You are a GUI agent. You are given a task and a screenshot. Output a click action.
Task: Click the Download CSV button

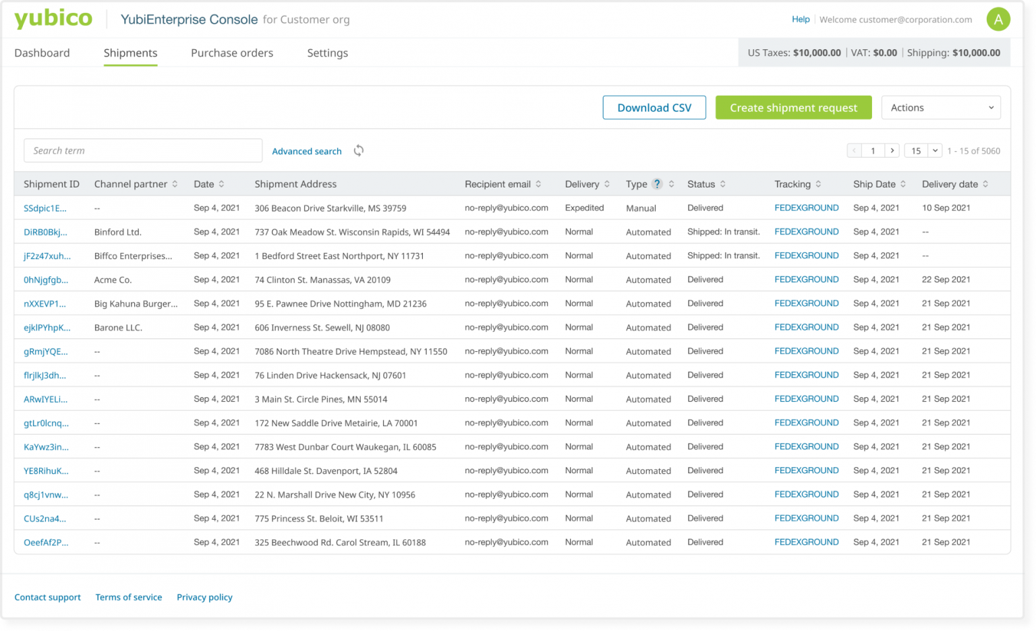click(x=654, y=107)
